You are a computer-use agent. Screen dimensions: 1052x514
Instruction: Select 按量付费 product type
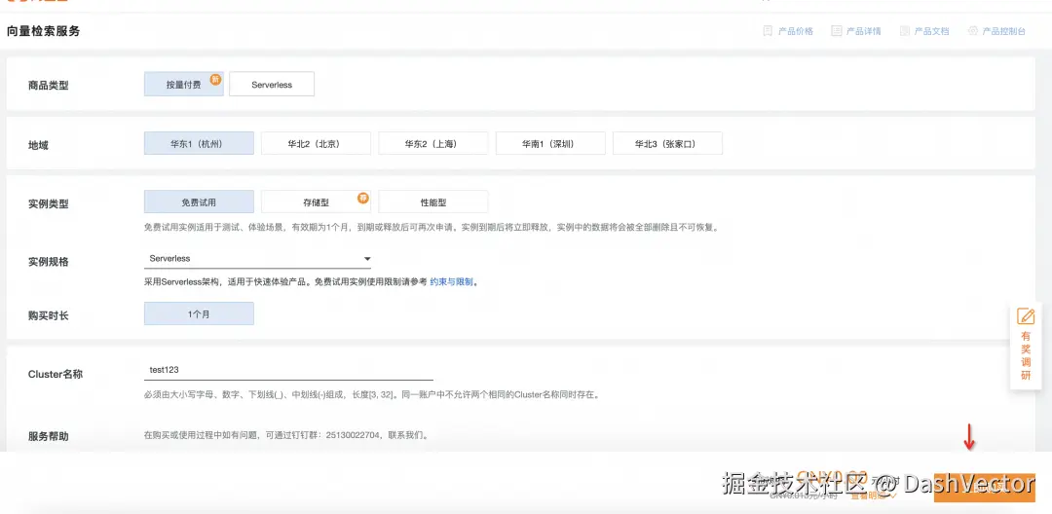184,85
